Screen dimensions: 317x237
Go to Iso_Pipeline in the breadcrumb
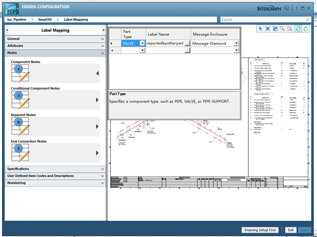(x=17, y=20)
